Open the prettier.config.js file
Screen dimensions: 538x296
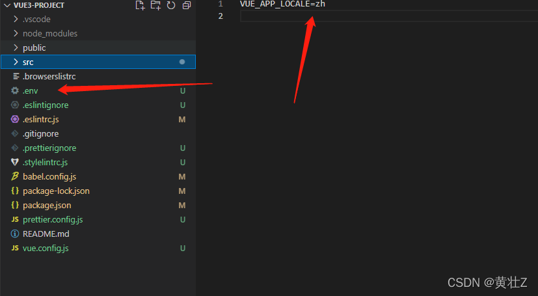[x=53, y=220]
